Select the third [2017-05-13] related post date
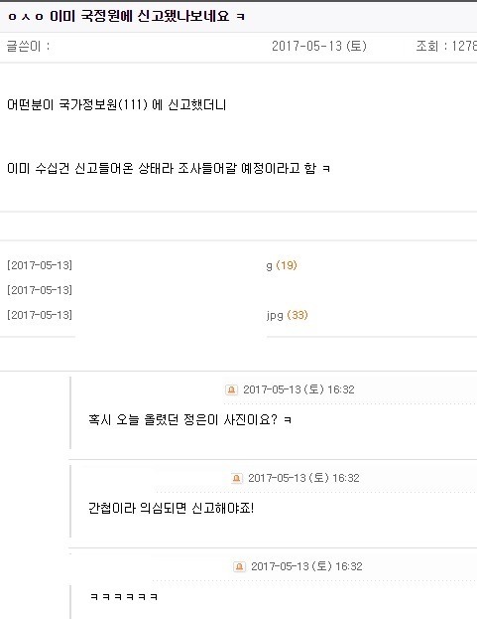Screen dimensions: 477x619 coord(40,315)
